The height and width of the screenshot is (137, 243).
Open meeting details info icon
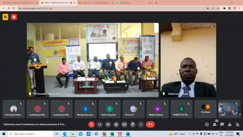(x=207, y=124)
